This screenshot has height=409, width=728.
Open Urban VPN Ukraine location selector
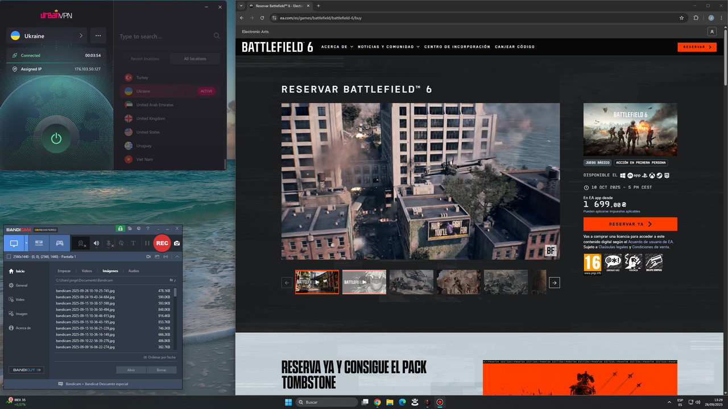coord(47,36)
